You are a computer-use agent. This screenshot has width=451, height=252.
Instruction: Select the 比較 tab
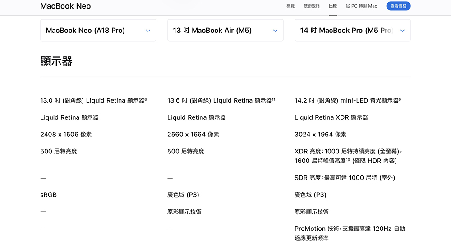[333, 6]
